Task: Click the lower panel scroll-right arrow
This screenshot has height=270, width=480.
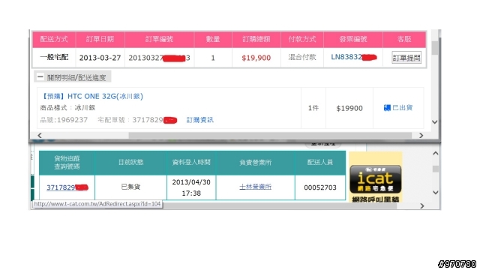Action: (421, 206)
